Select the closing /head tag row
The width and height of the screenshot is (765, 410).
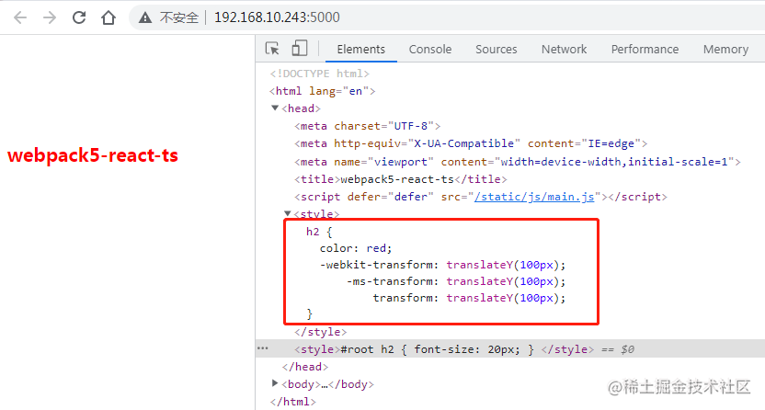[305, 367]
